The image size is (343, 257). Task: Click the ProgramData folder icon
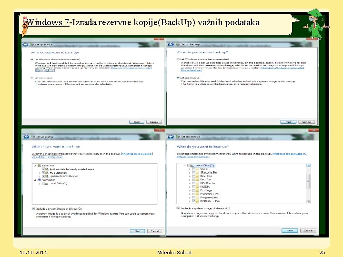[x=197, y=198]
